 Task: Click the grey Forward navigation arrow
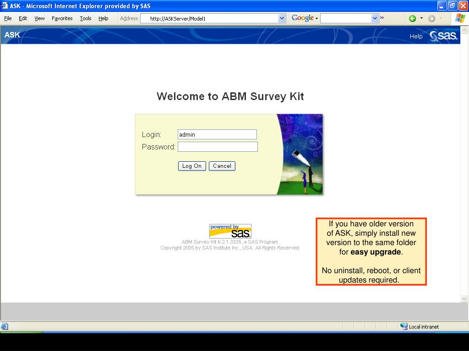tap(431, 18)
